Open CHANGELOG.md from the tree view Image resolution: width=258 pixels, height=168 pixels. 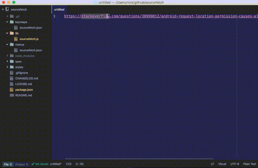click(26, 78)
